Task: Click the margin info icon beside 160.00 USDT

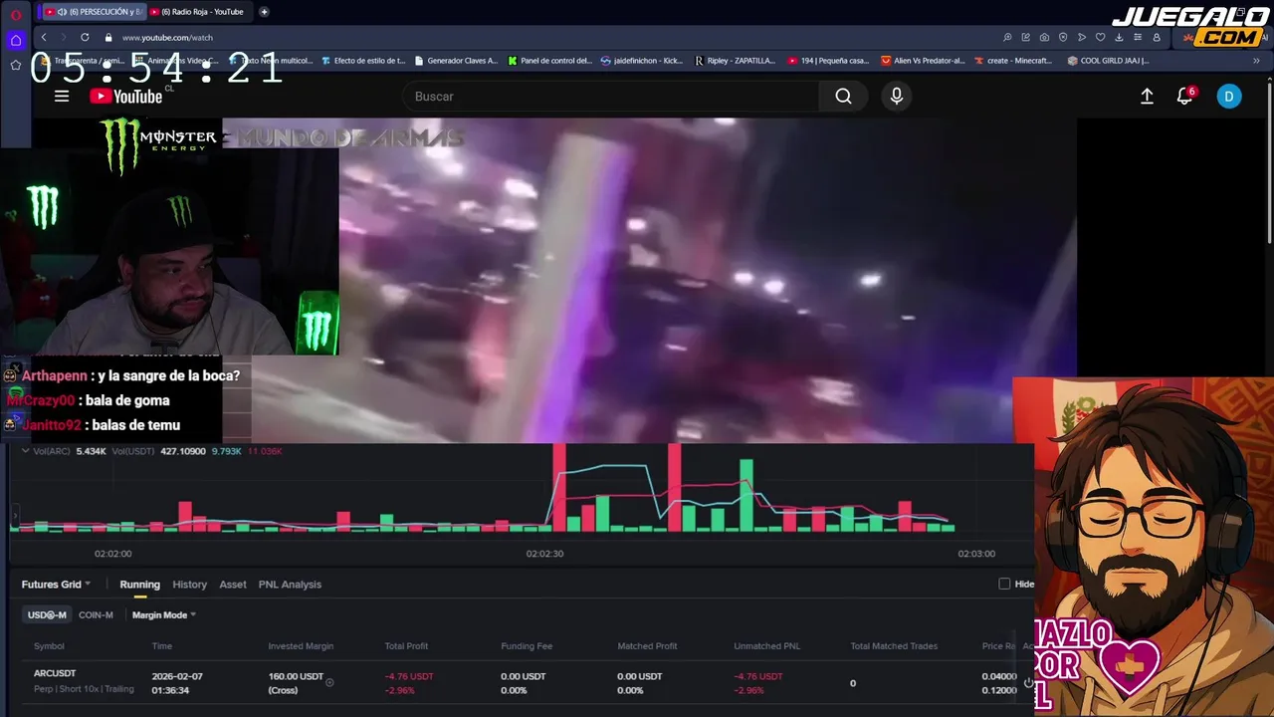Action: coord(329,682)
